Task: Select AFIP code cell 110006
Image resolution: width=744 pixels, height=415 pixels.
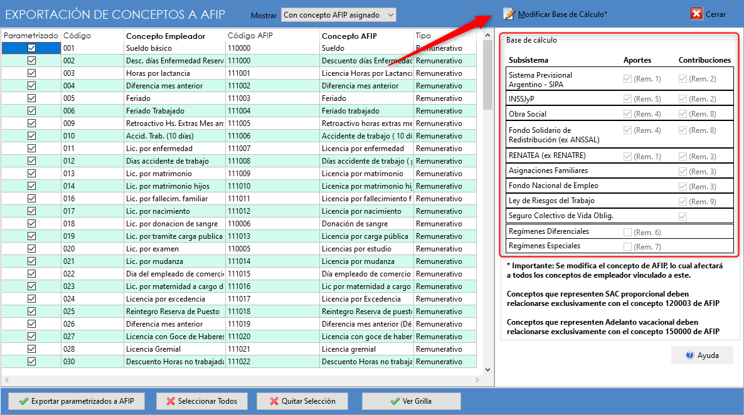Action: click(272, 224)
